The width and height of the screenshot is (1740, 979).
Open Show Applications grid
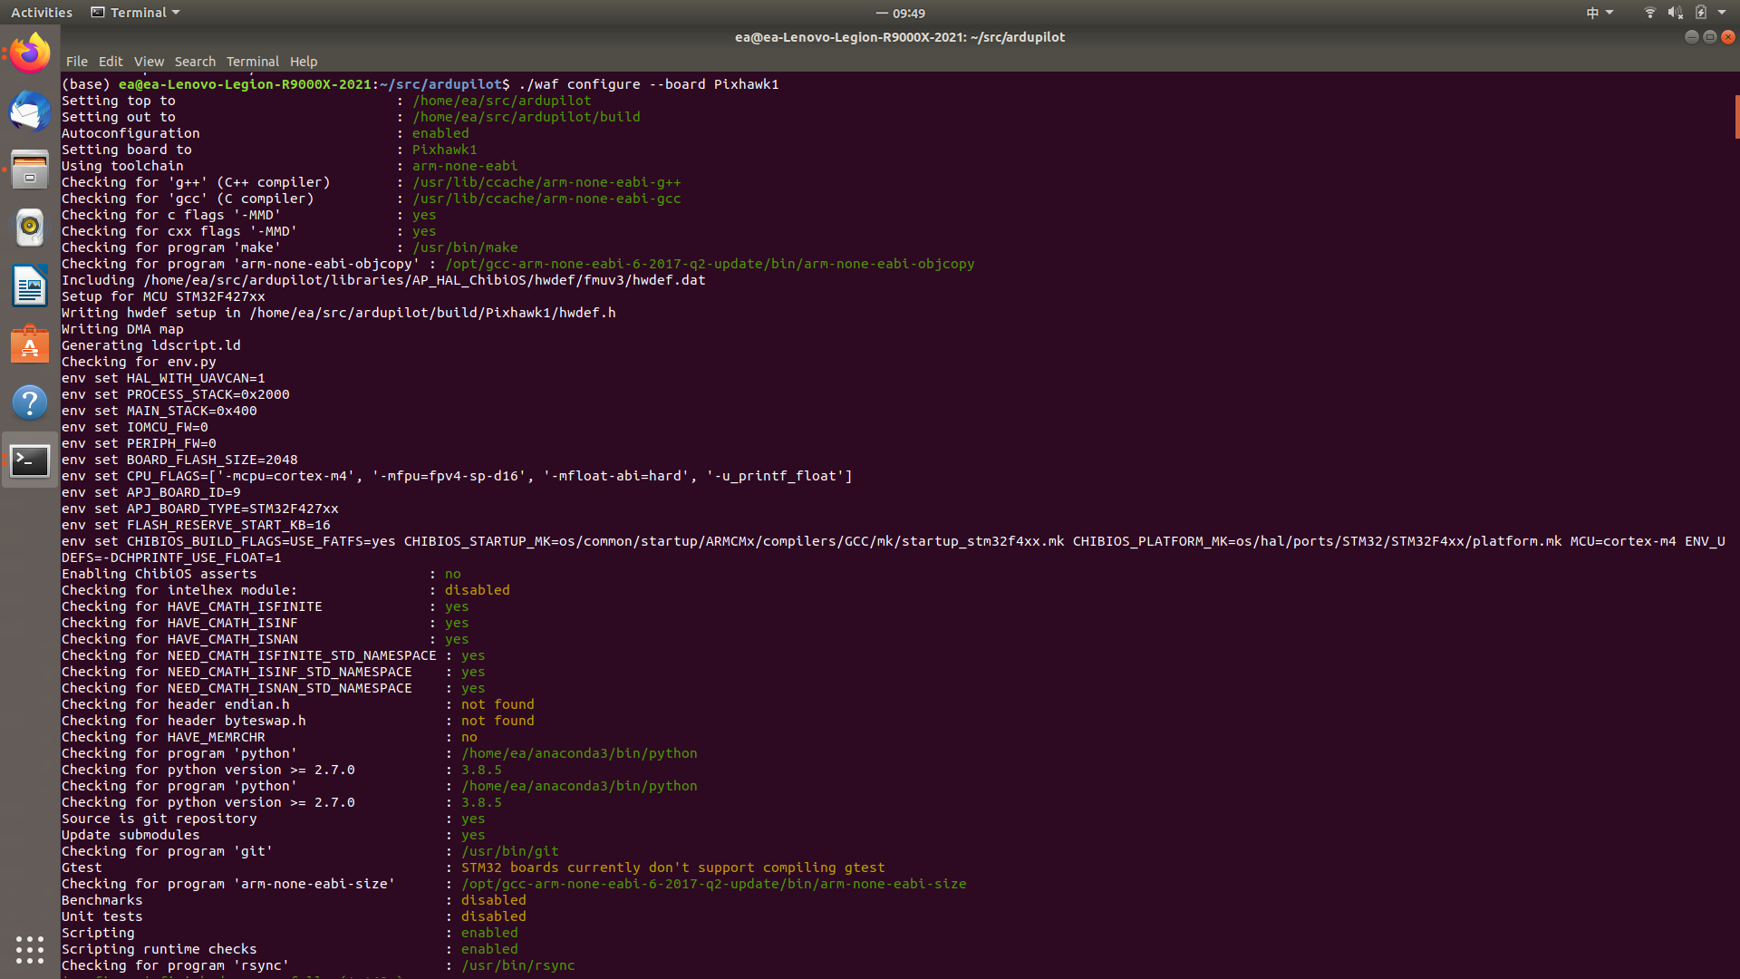point(30,949)
